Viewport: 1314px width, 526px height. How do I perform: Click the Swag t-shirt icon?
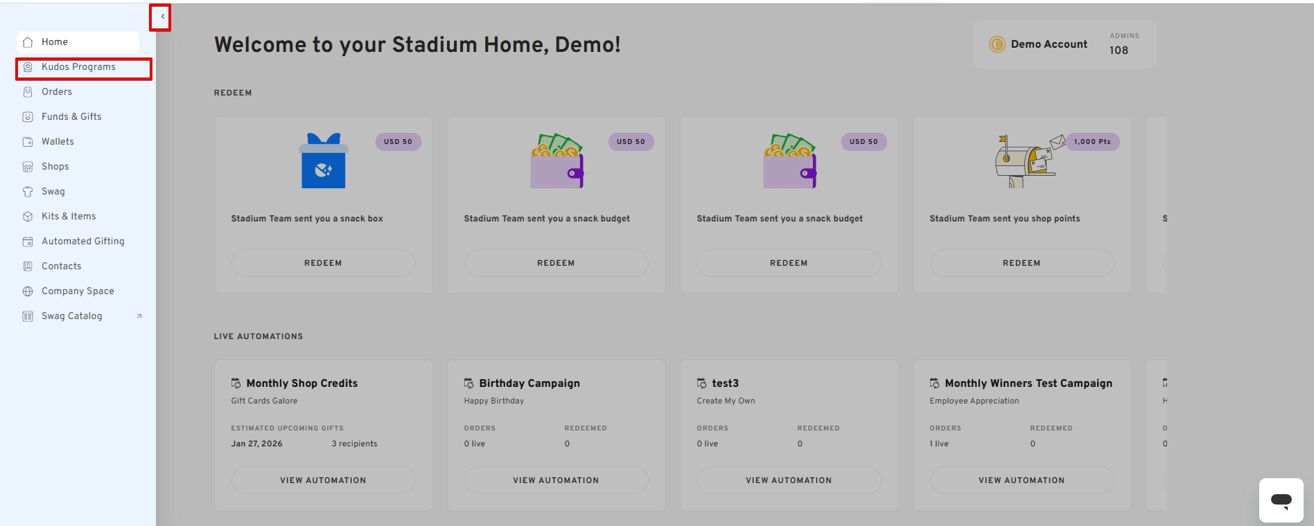tap(28, 192)
